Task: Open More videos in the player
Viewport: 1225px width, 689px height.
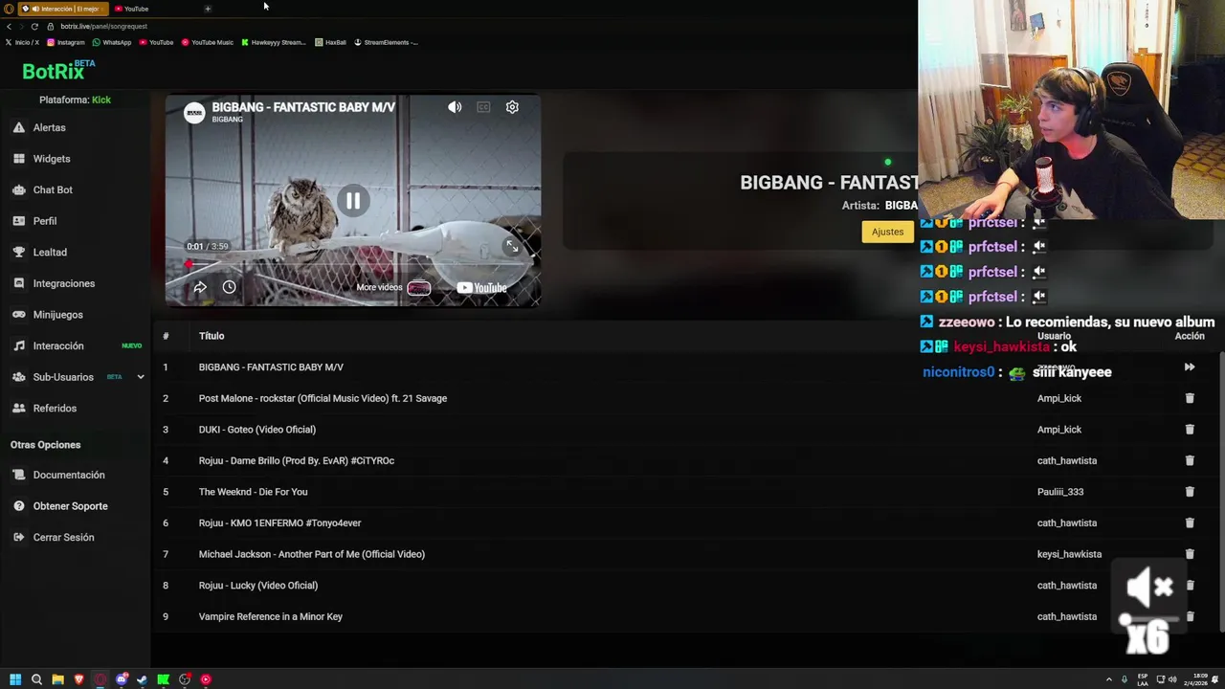Action: coord(393,287)
